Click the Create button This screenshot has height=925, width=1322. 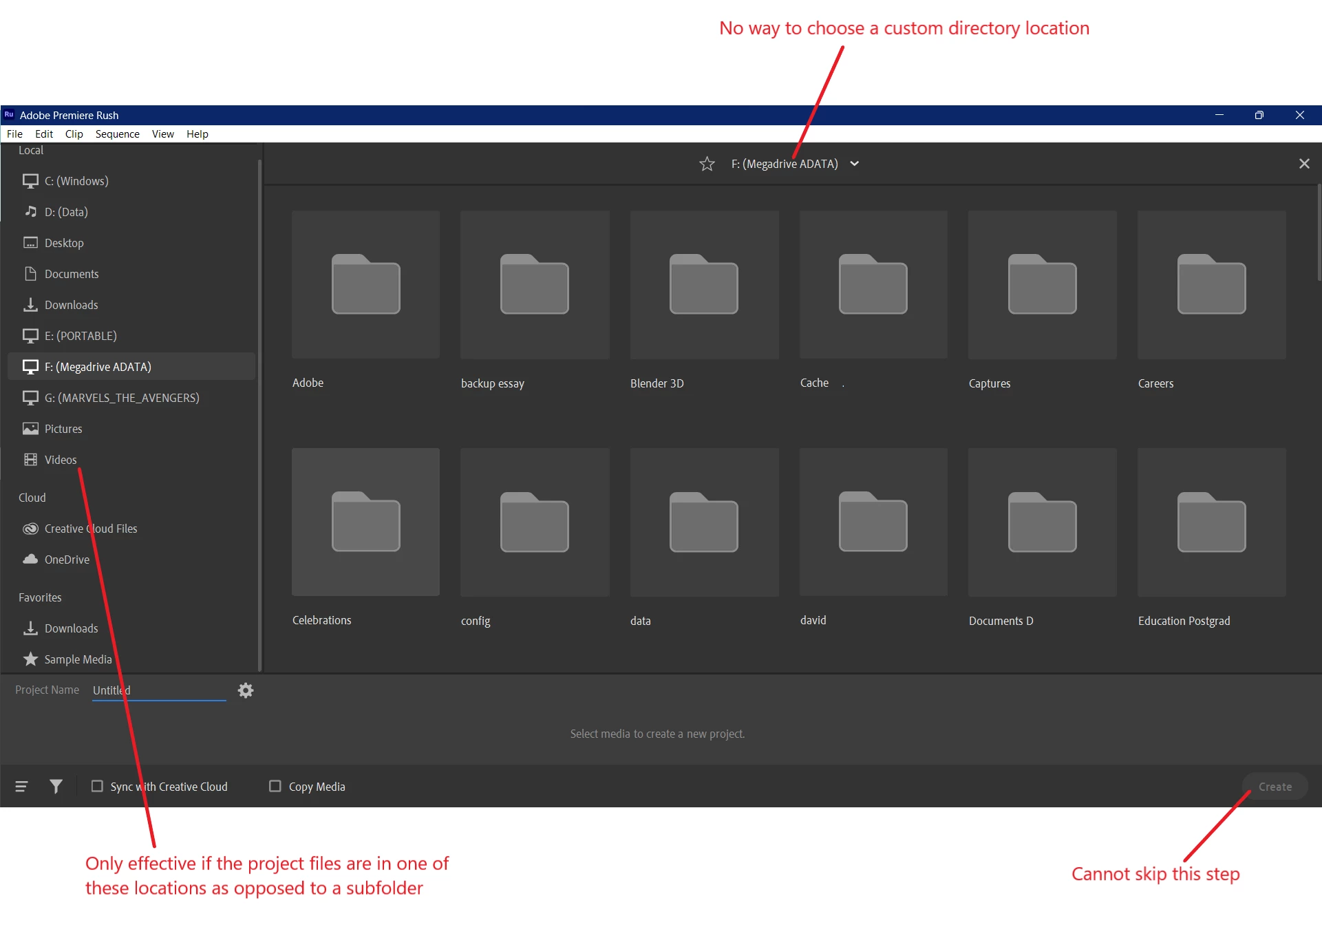(1275, 786)
